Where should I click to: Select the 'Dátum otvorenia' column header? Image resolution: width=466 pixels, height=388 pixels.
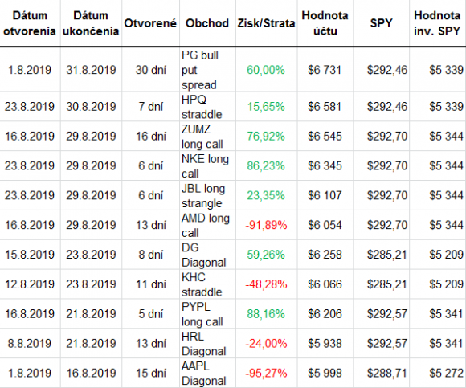[30, 23]
